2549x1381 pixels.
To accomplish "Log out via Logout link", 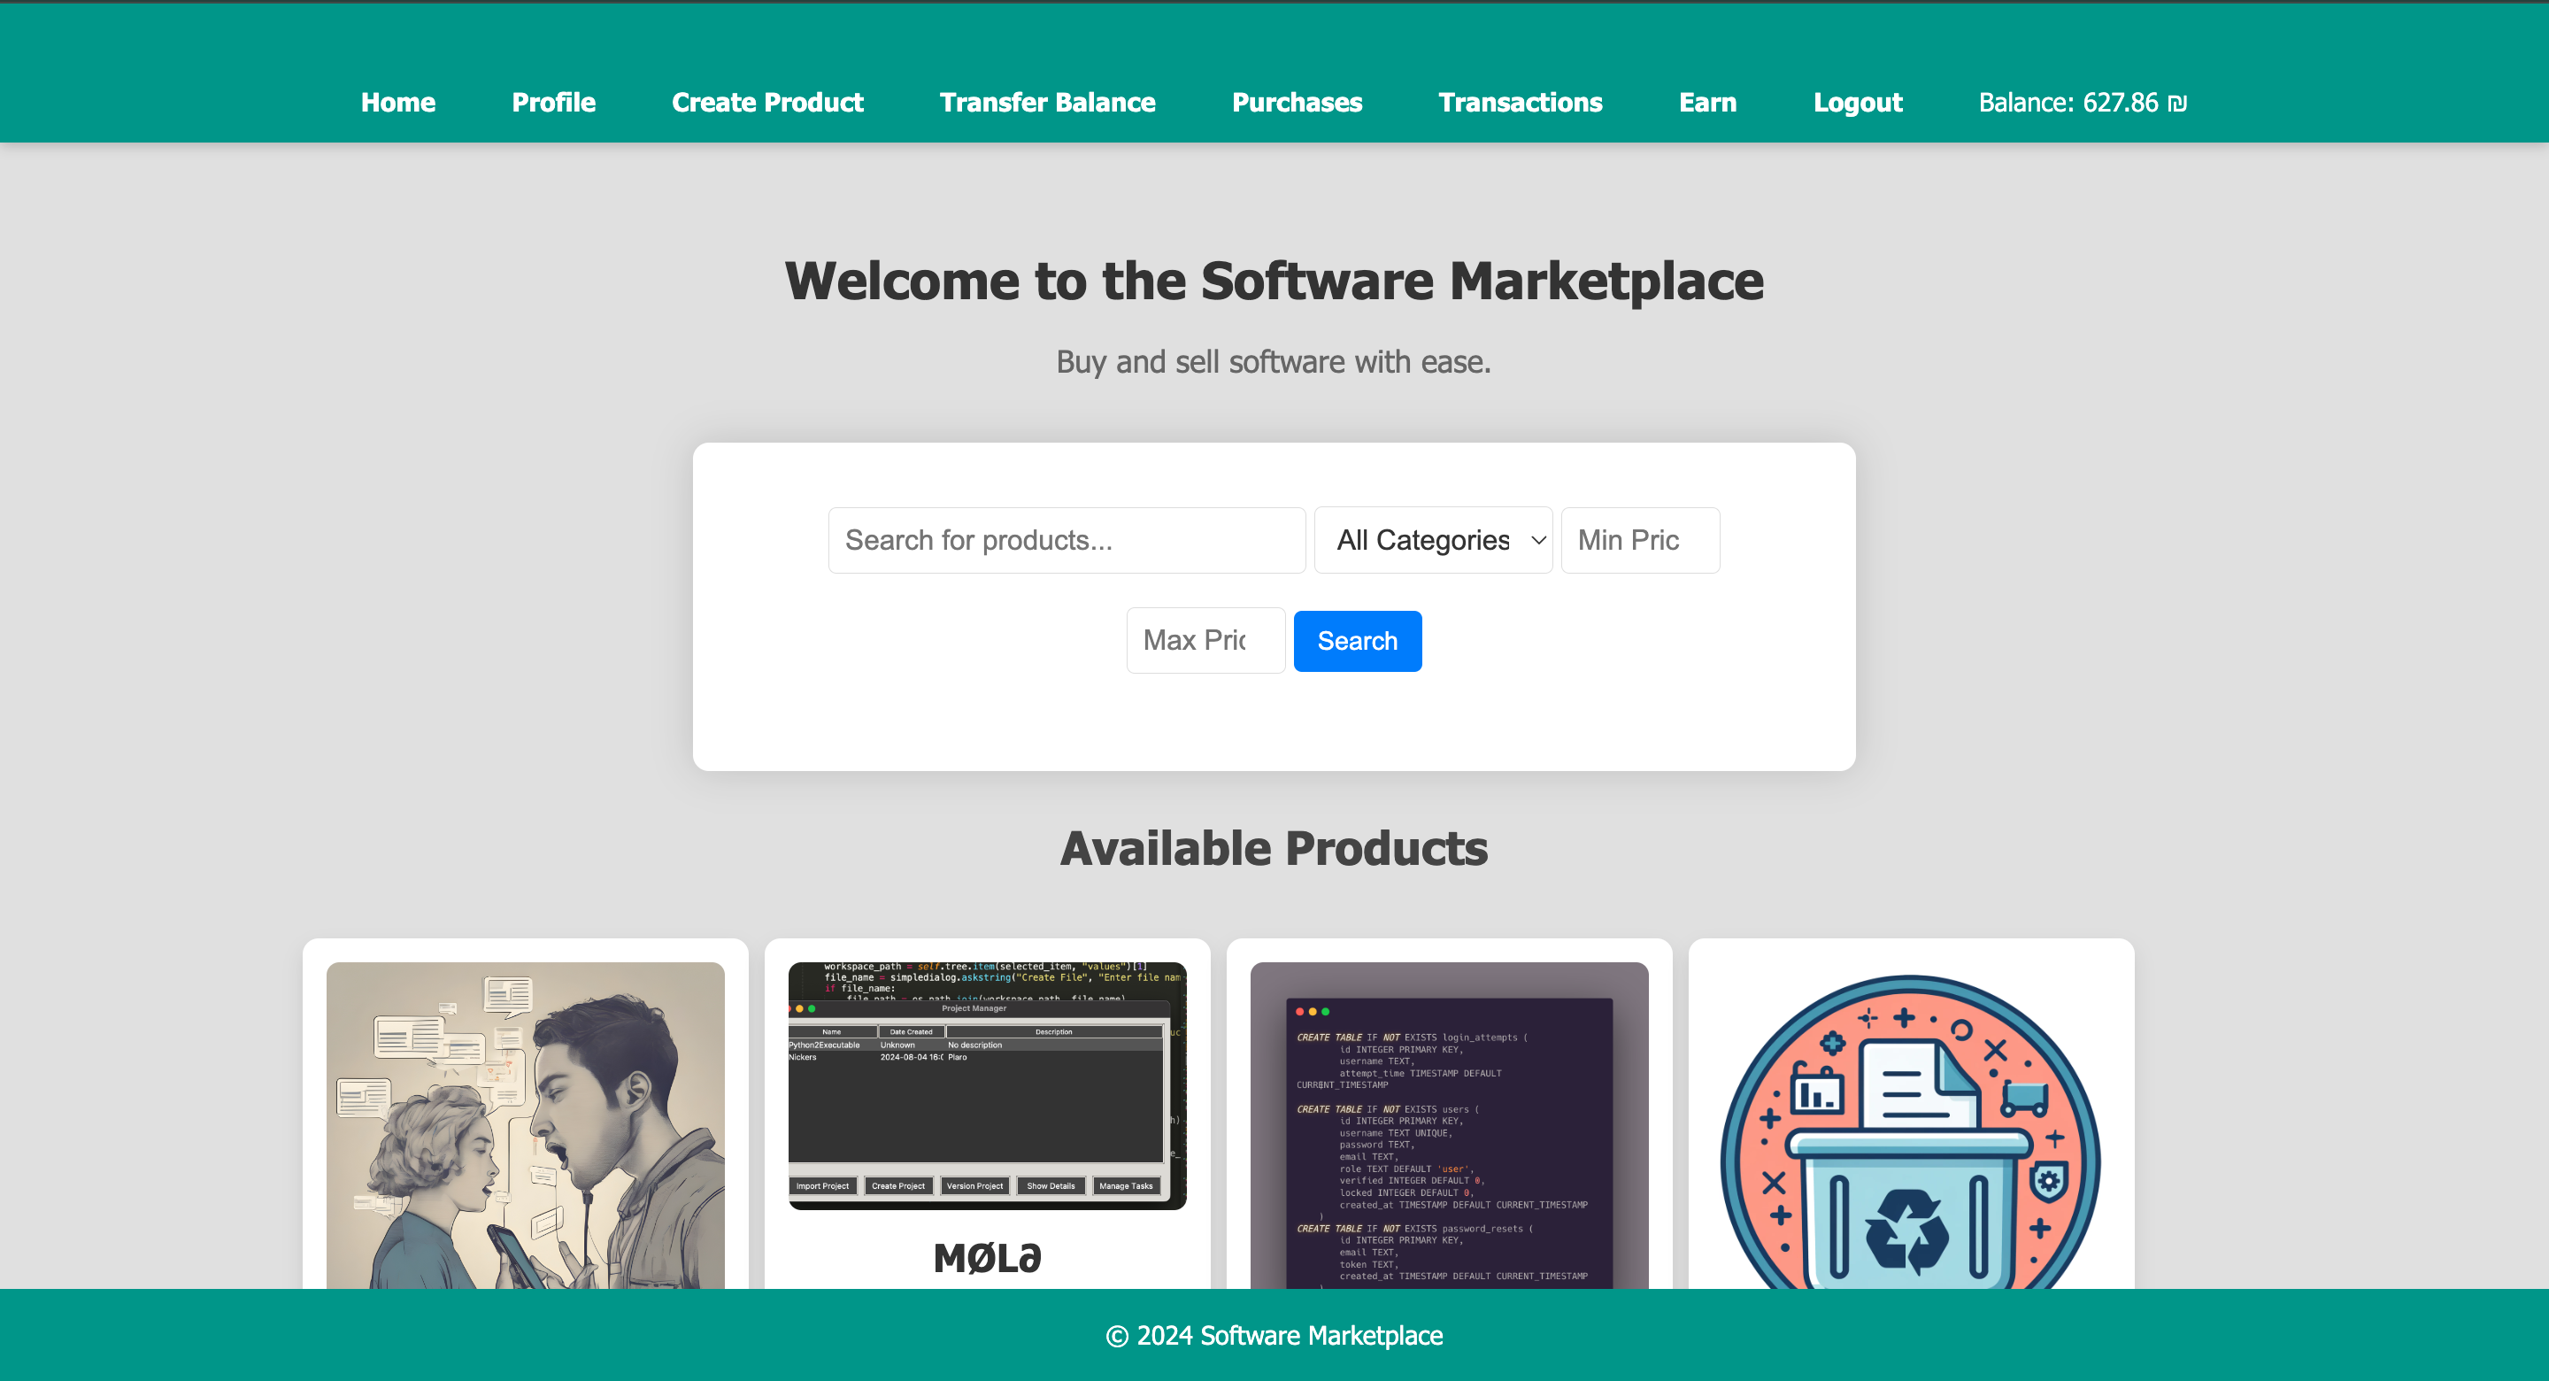I will [x=1858, y=103].
